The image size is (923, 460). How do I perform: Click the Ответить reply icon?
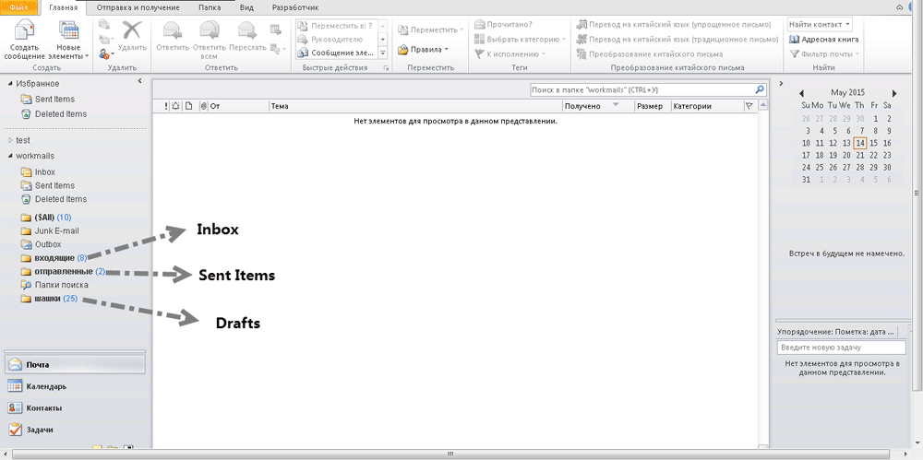173,30
